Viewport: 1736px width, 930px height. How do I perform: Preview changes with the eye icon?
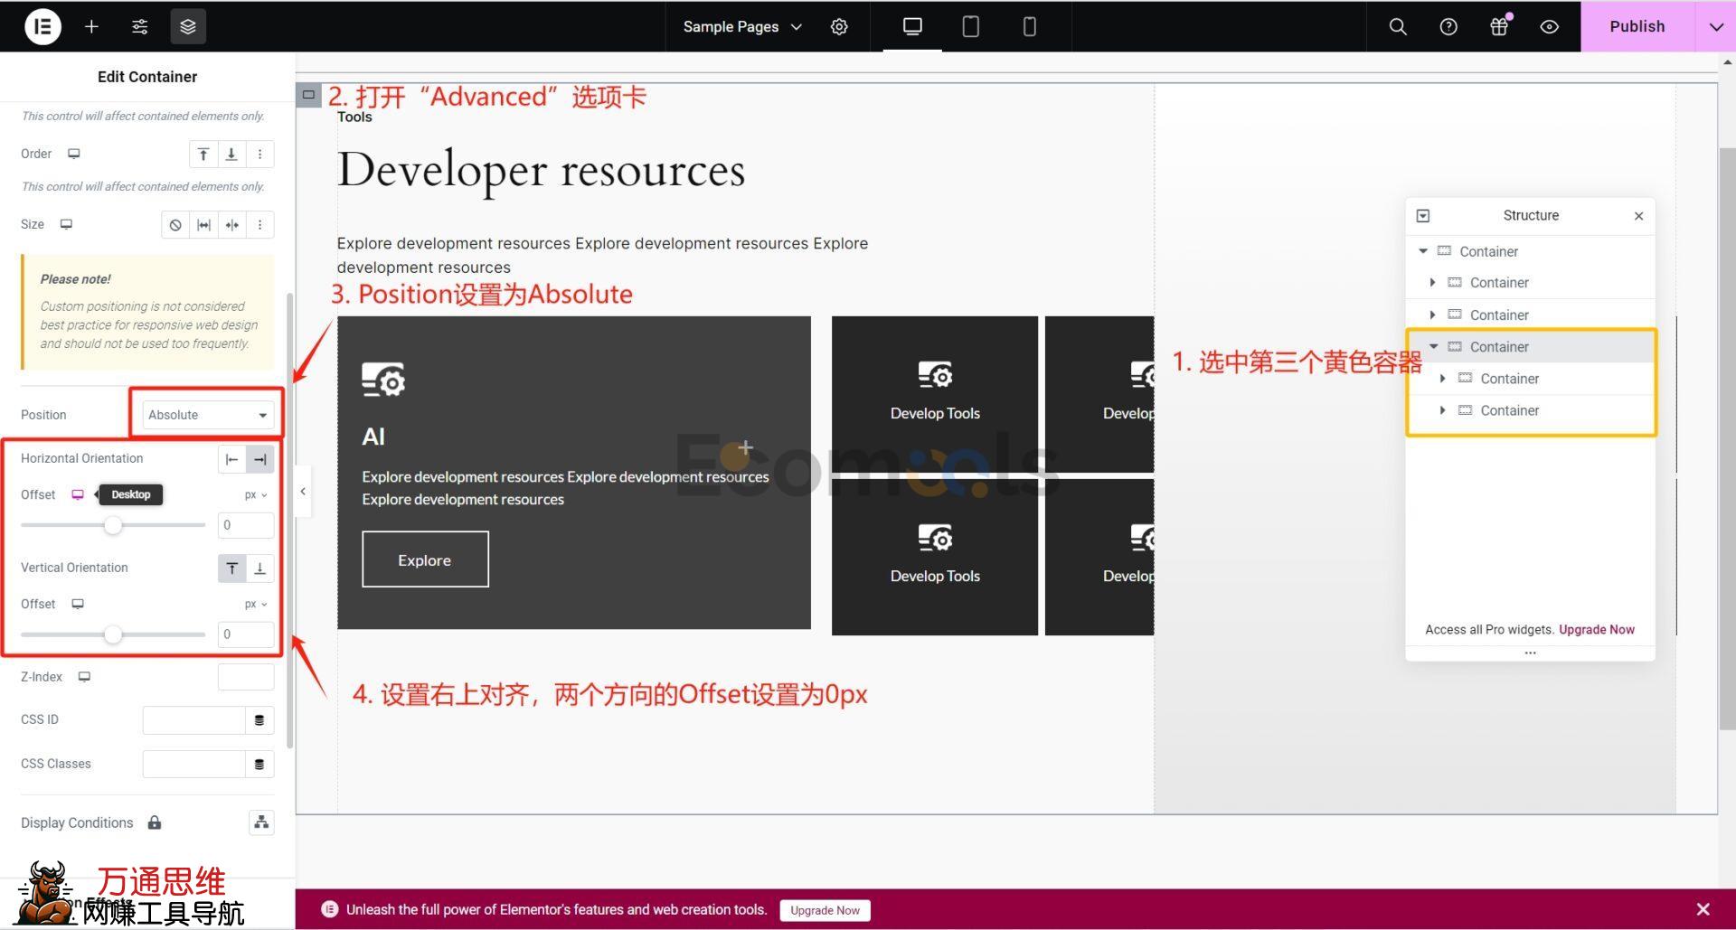pyautogui.click(x=1549, y=26)
